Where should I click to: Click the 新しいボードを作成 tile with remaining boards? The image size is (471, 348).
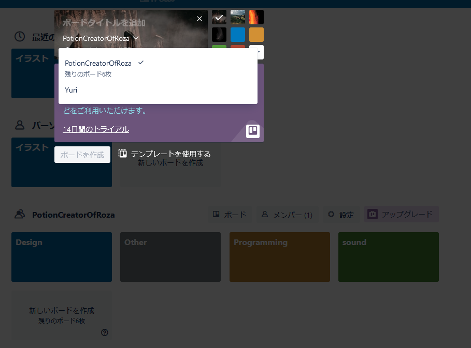pos(62,315)
